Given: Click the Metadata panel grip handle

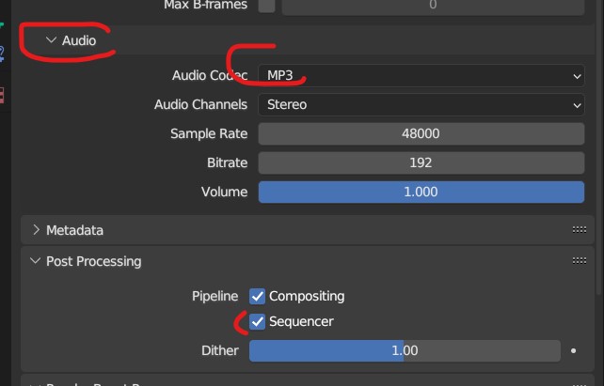Looking at the screenshot, I should coord(579,230).
